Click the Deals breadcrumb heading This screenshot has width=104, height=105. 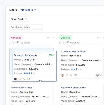[13, 10]
